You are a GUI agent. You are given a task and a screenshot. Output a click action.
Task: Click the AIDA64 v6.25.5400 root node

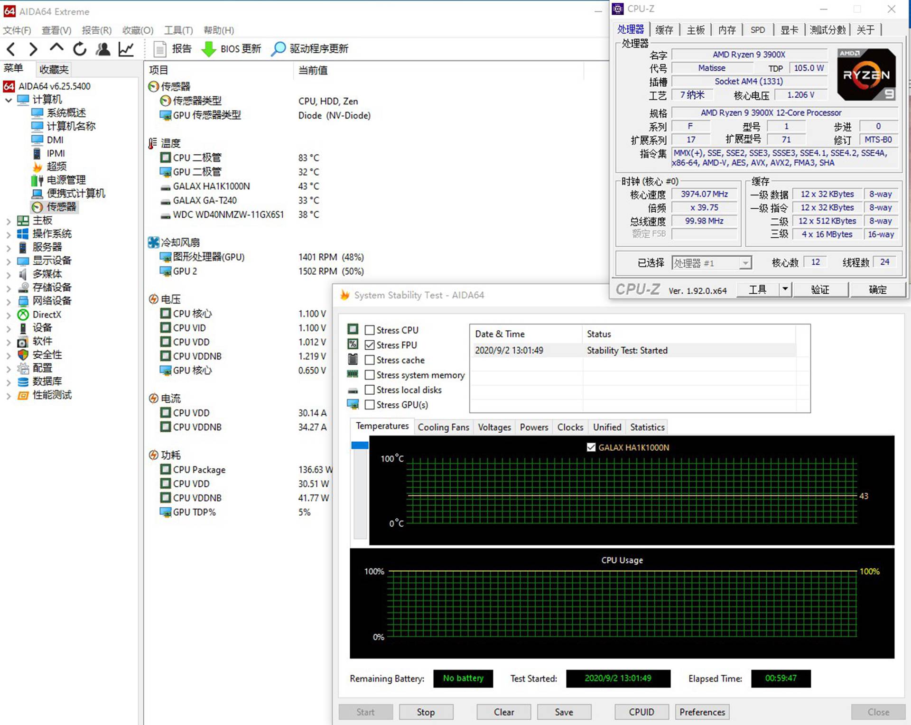[x=47, y=86]
